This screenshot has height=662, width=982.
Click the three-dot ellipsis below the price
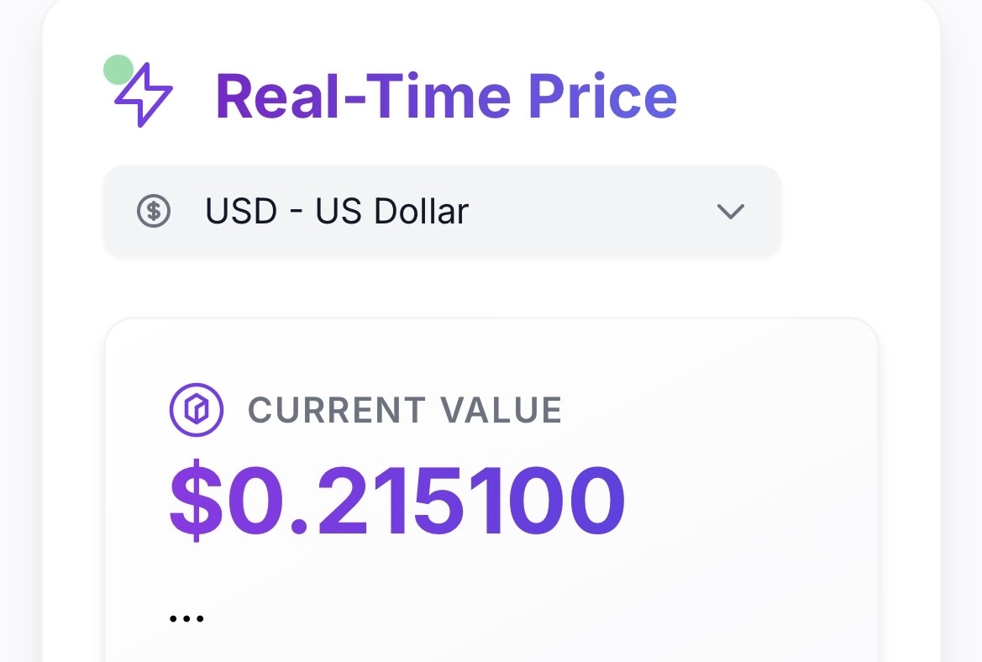pyautogui.click(x=186, y=619)
